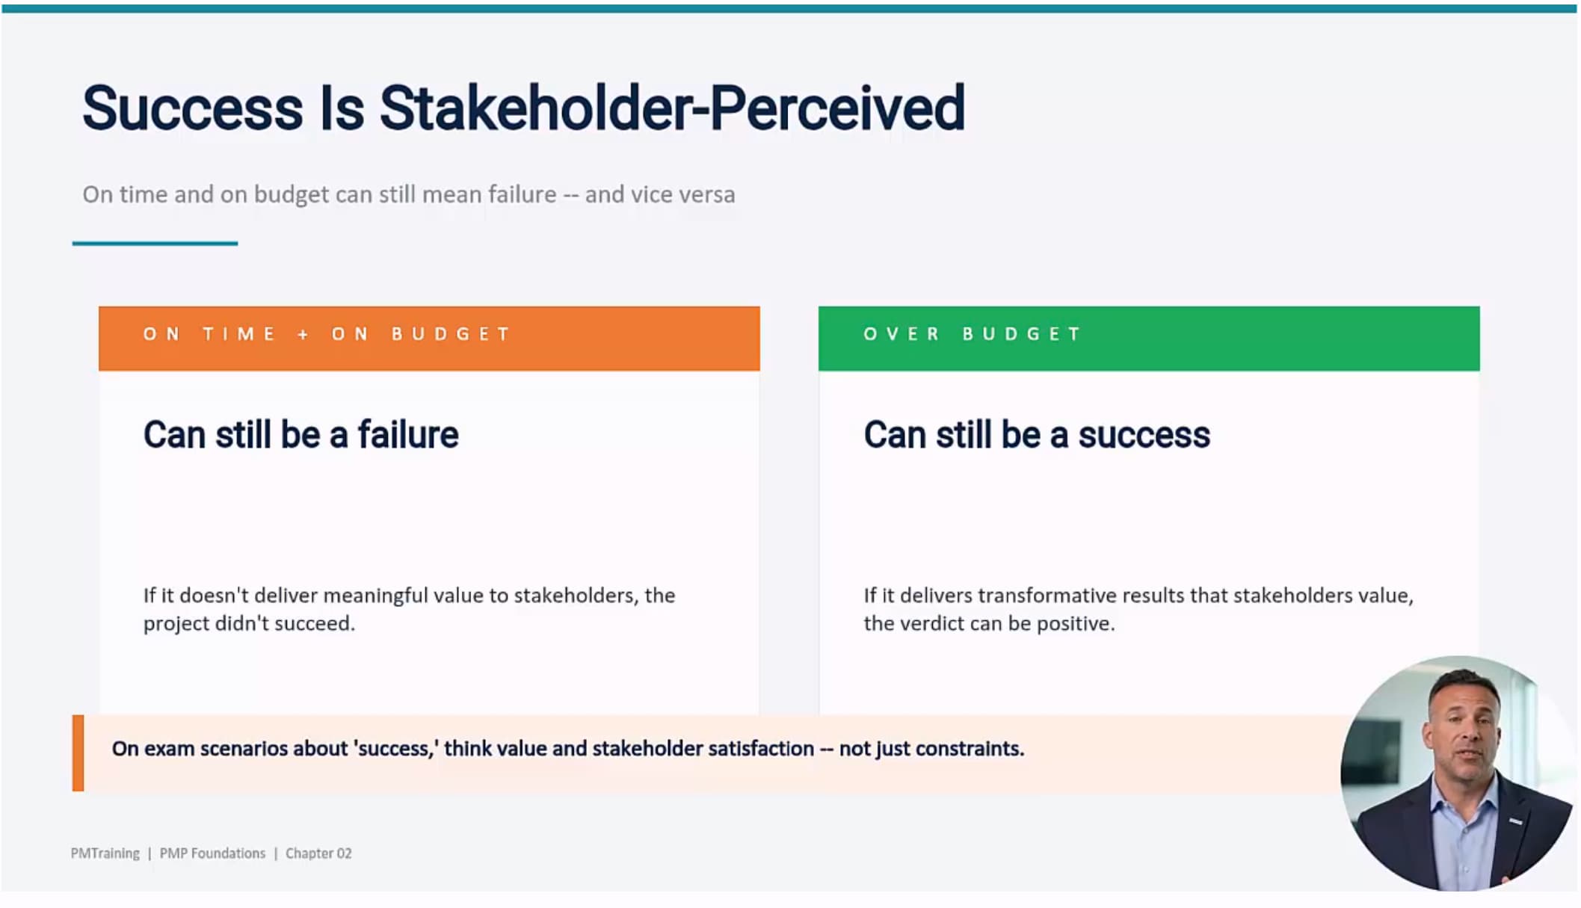This screenshot has height=908, width=1581.
Task: Click the 'Chapter 02' footer label
Action: pyautogui.click(x=318, y=853)
